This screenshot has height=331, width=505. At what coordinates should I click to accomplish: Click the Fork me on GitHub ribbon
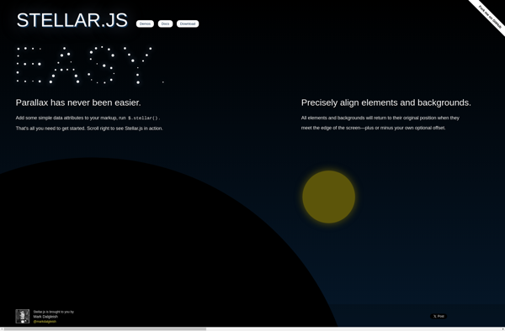(490, 16)
